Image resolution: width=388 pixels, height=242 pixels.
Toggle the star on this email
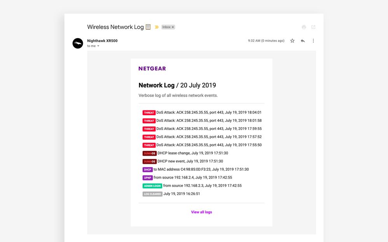point(292,40)
